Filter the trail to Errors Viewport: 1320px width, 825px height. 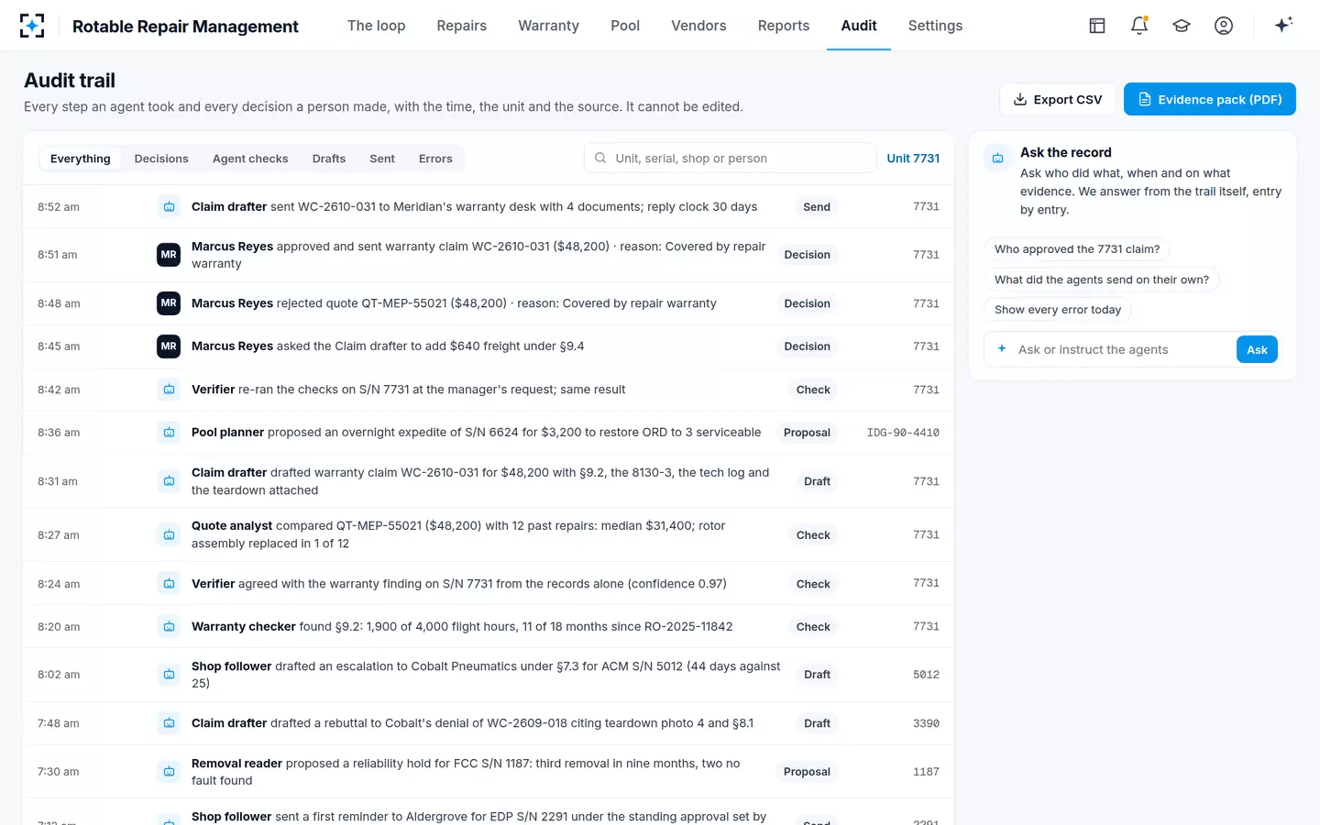tap(435, 159)
